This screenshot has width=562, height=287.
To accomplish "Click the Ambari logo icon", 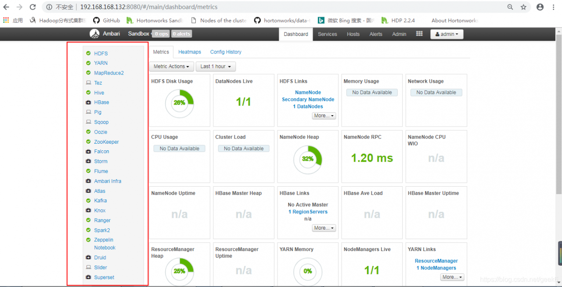I will (x=94, y=34).
